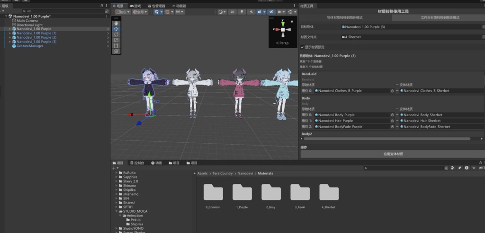Open the scene camera settings dropdown
The height and width of the screenshot is (233, 485).
(281, 12)
